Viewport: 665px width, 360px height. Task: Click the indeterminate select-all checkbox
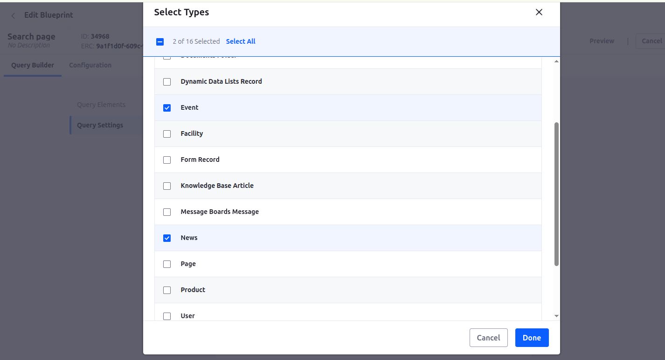tap(160, 42)
